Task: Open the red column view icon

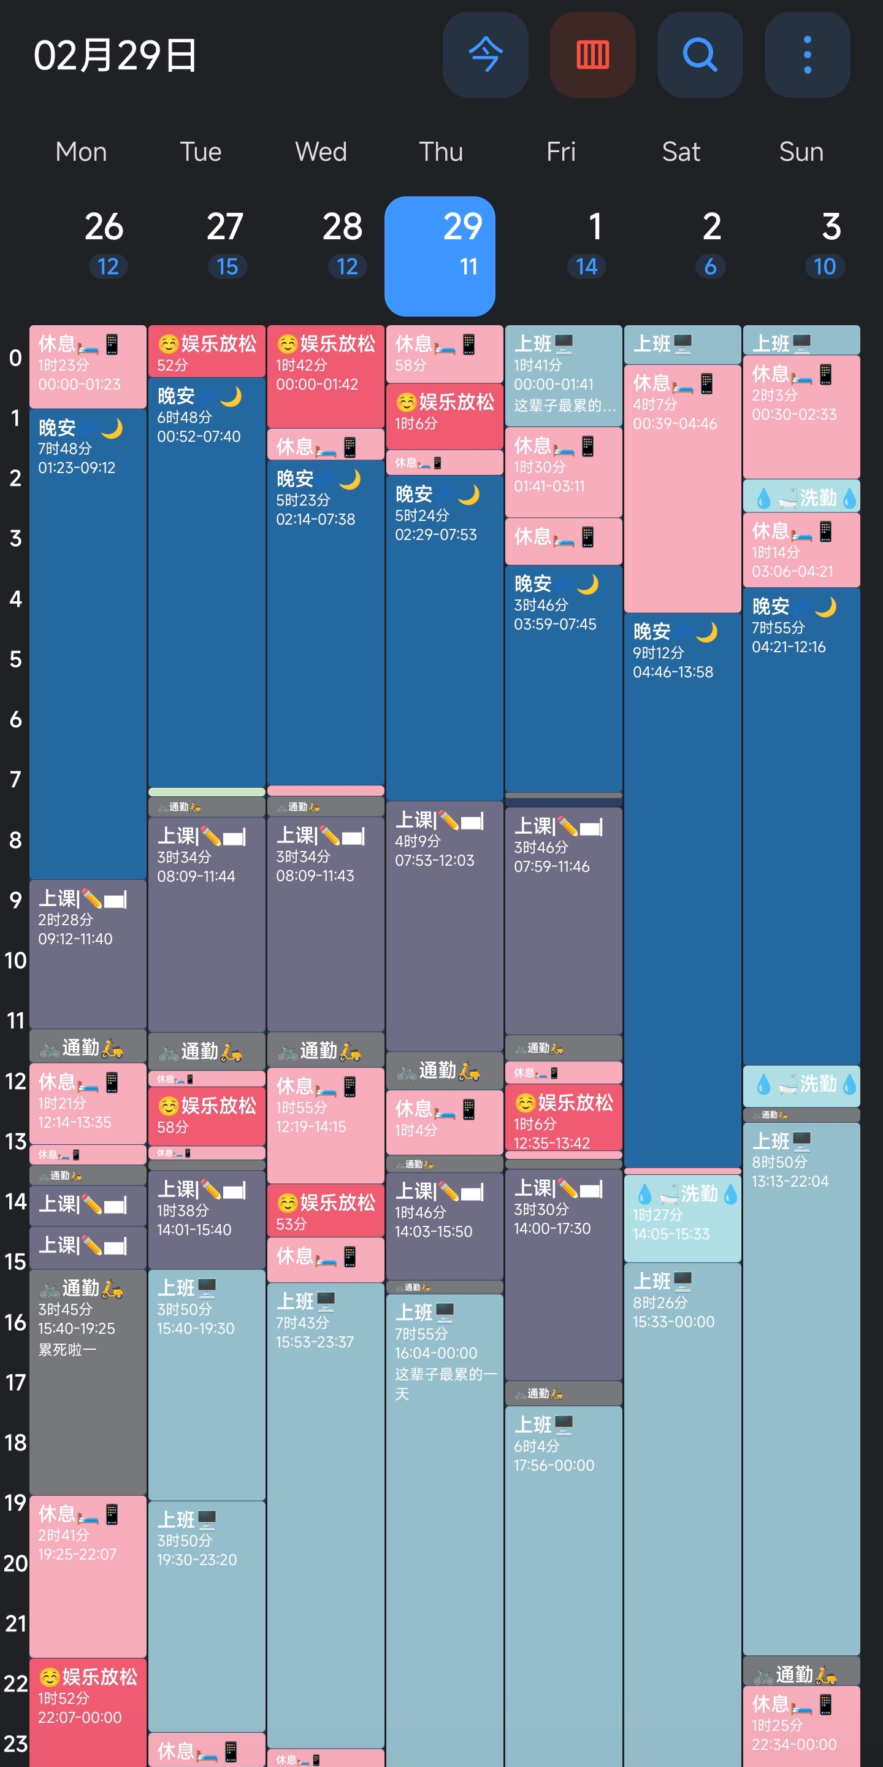Action: (592, 54)
